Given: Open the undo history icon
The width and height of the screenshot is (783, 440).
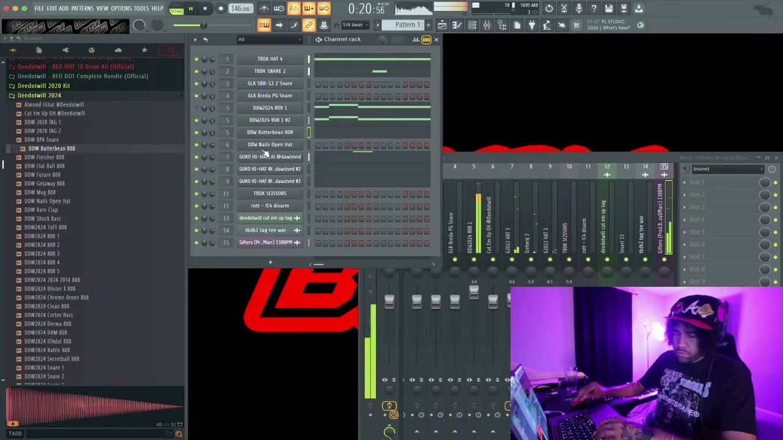Looking at the screenshot, I should [549, 9].
